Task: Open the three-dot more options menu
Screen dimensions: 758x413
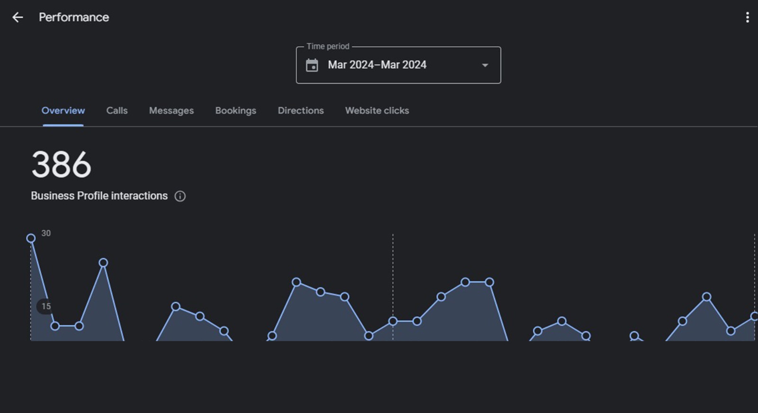Action: (x=747, y=18)
